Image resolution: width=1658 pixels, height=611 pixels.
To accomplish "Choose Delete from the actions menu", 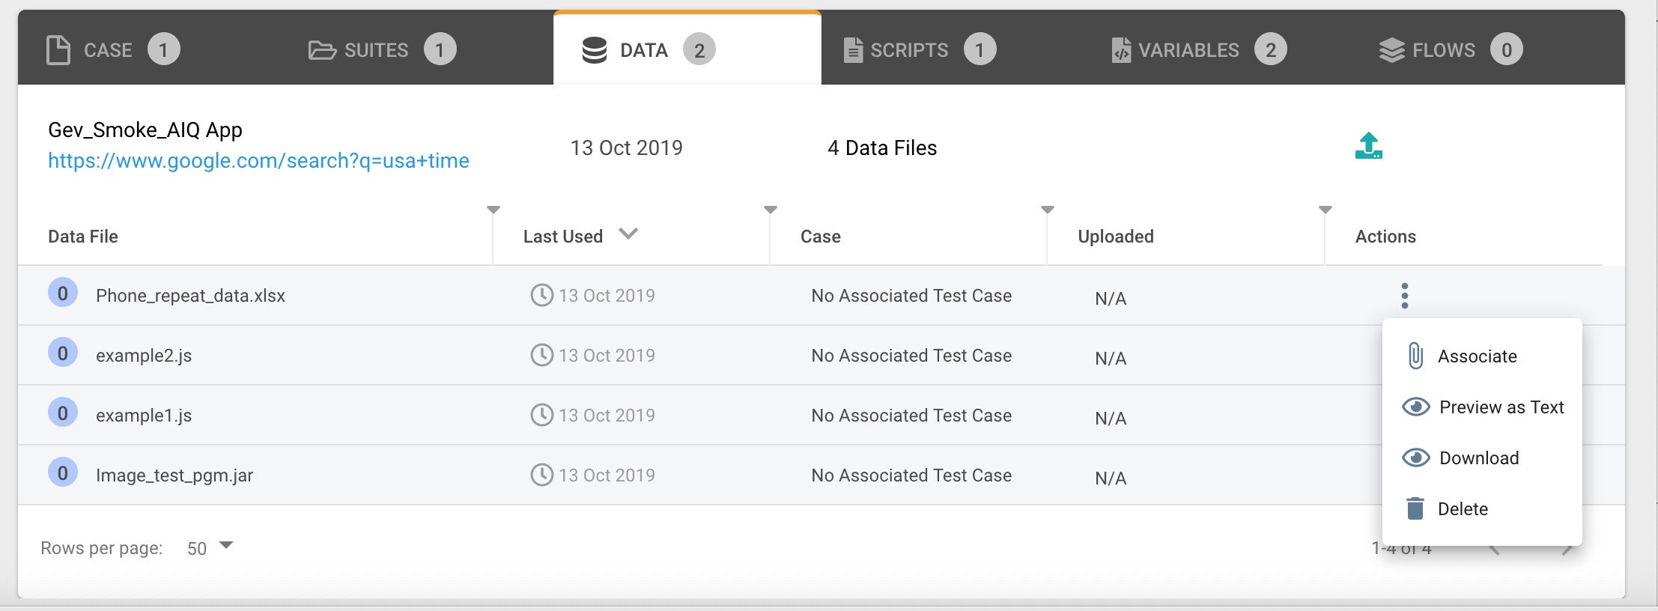I will pos(1462,509).
